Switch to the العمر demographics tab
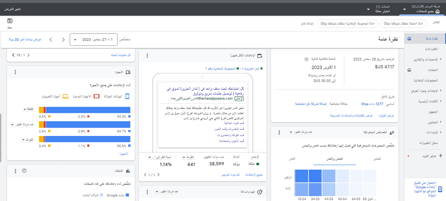 [x=293, y=159]
